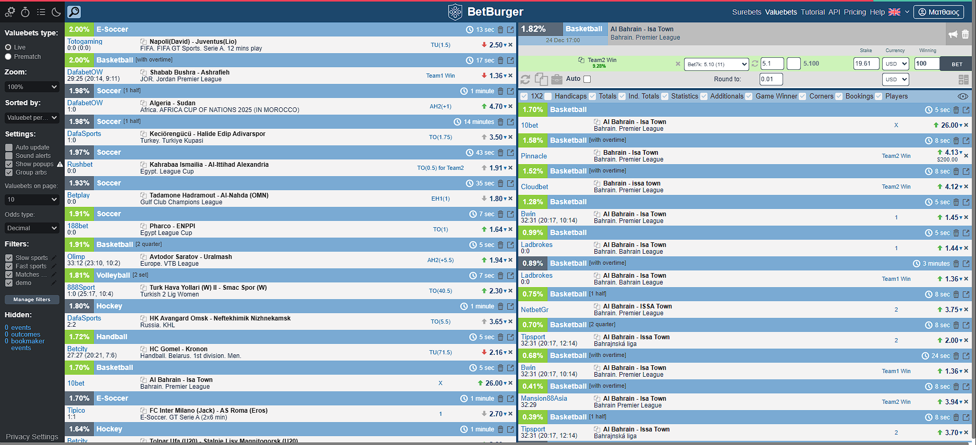Screen dimensions: 976x445
Task: Open the Surebets menu item
Action: pyautogui.click(x=747, y=12)
